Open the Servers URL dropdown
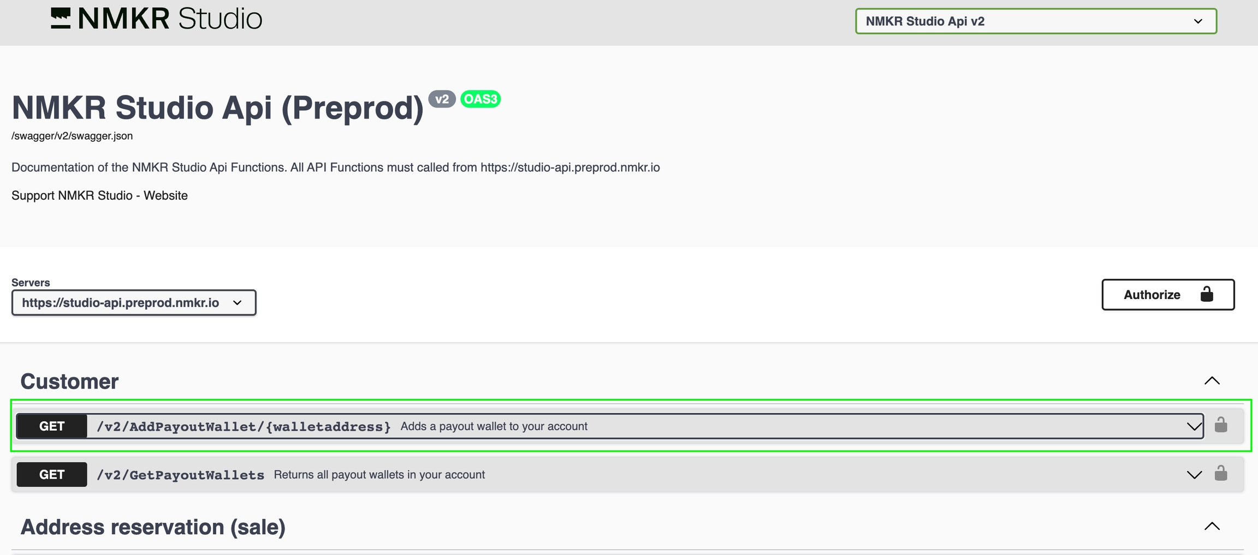Image resolution: width=1258 pixels, height=555 pixels. [x=134, y=303]
